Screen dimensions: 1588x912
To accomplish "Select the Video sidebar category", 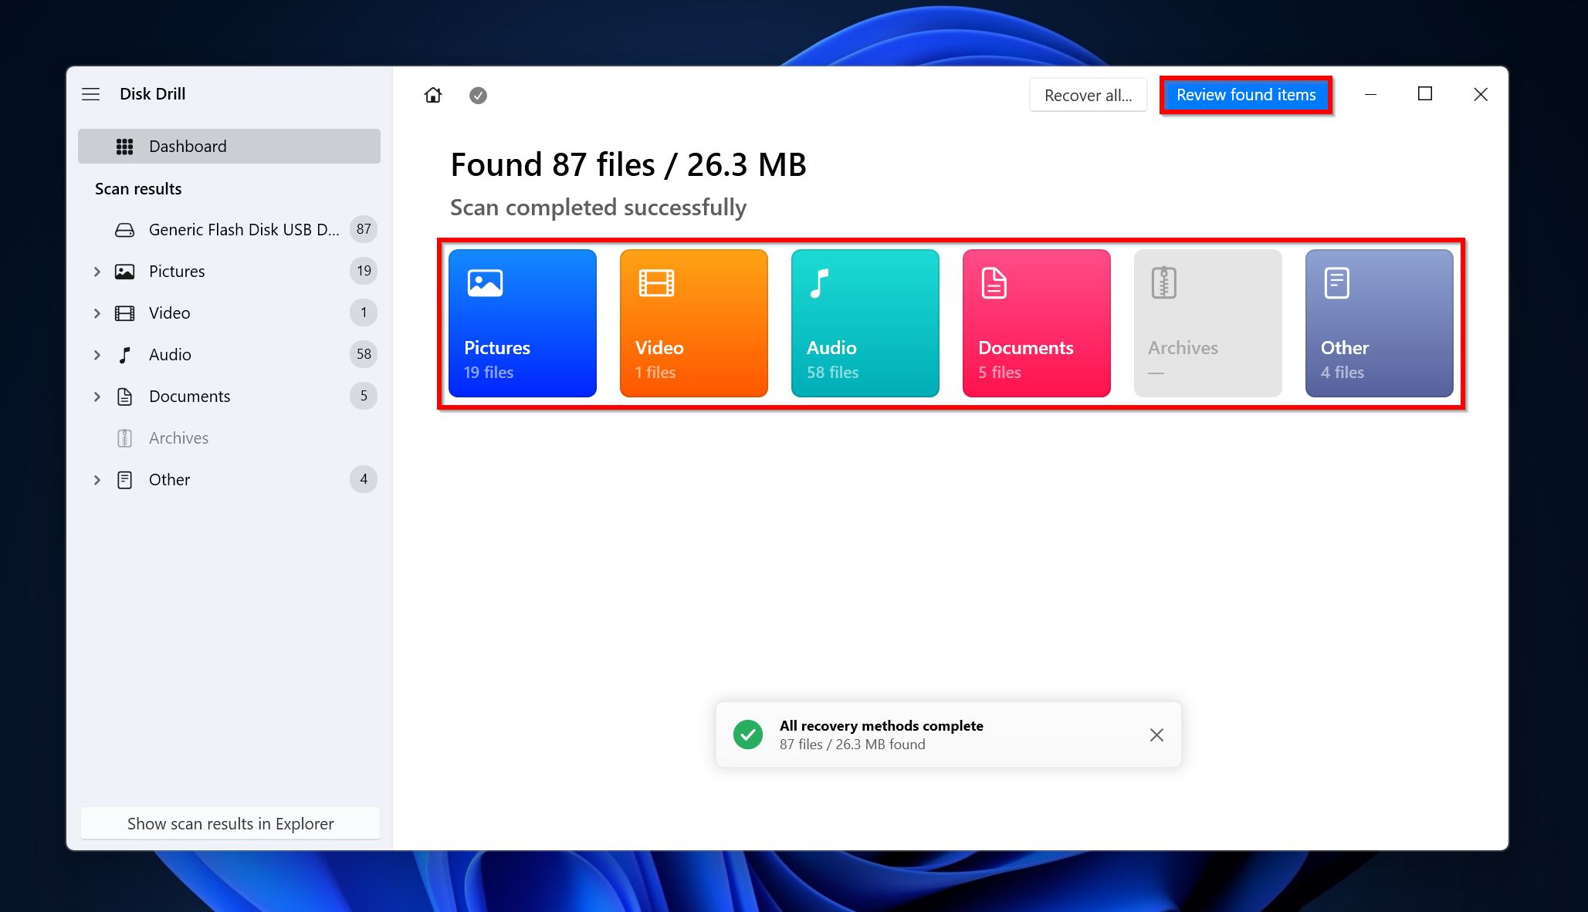I will (x=169, y=312).
